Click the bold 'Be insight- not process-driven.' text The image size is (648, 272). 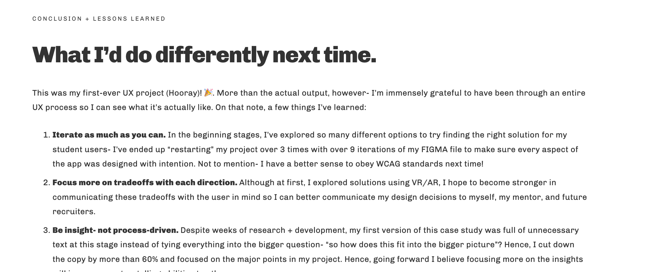coord(115,230)
